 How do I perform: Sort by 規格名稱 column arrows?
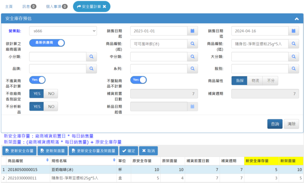pyautogui.click(x=114, y=160)
